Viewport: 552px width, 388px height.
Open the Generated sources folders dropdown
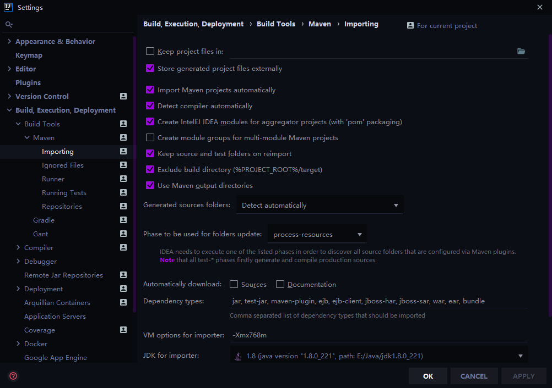tap(320, 205)
